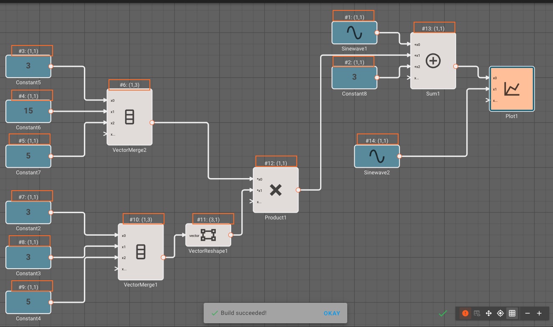Select the Constant7 block
The image size is (553, 327).
pos(28,156)
